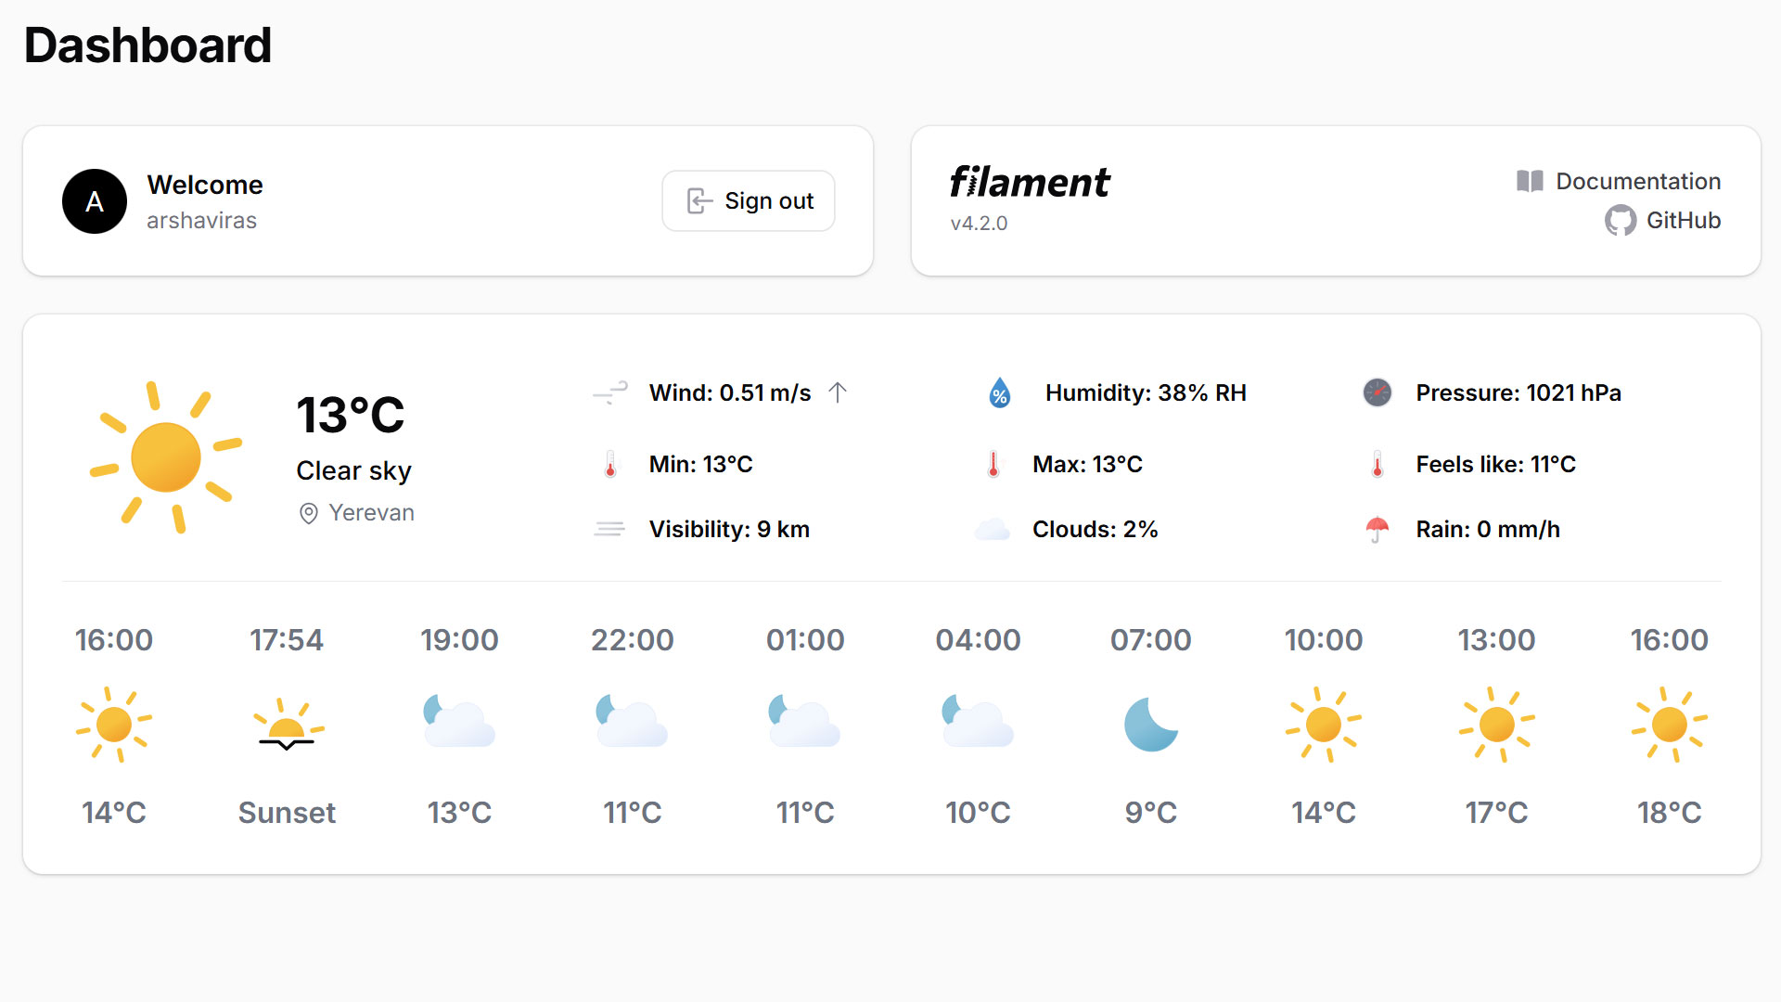Click the Dashboard page heading

[x=147, y=45]
